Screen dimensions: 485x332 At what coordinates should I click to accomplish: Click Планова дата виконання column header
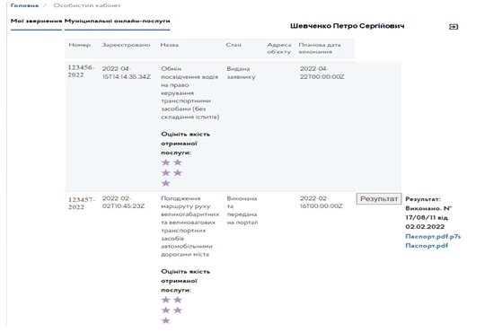(320, 48)
